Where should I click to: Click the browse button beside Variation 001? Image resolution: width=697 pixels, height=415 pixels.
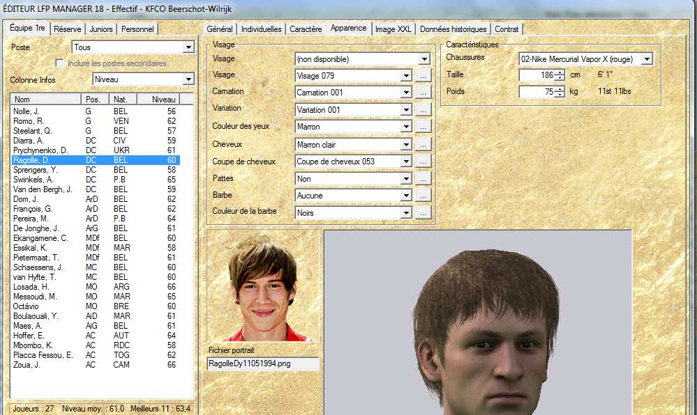click(x=423, y=110)
